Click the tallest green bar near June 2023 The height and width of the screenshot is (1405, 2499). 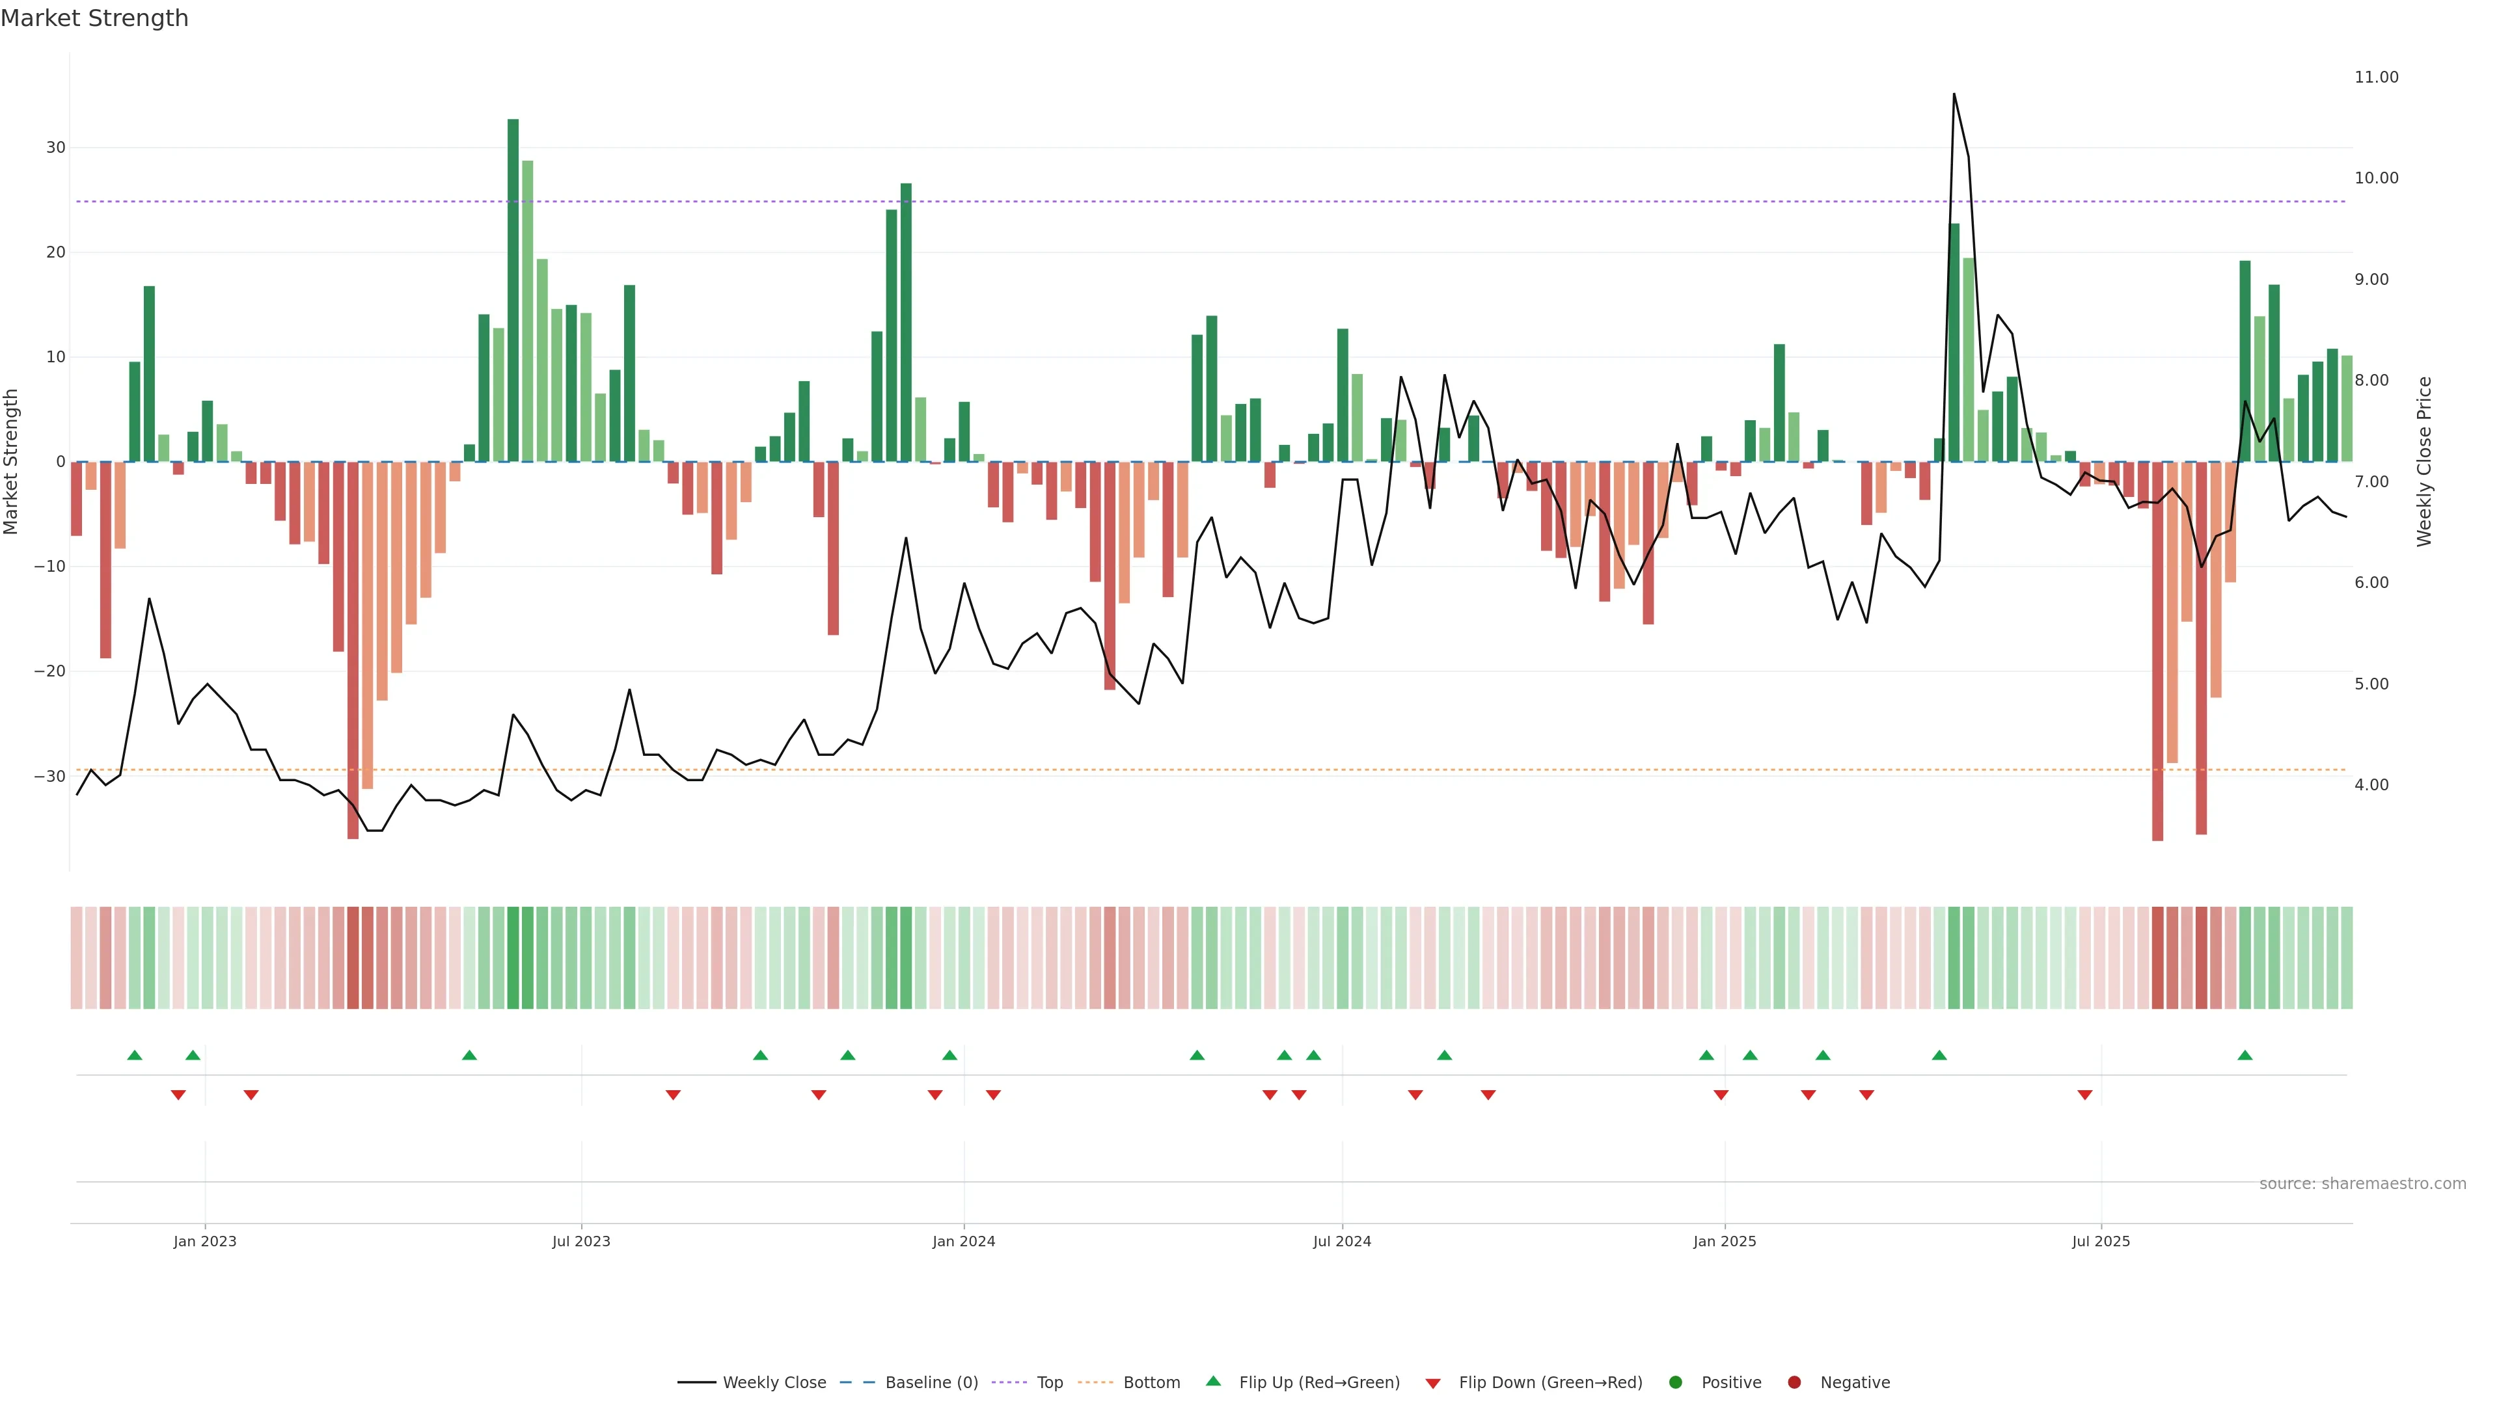pos(513,291)
